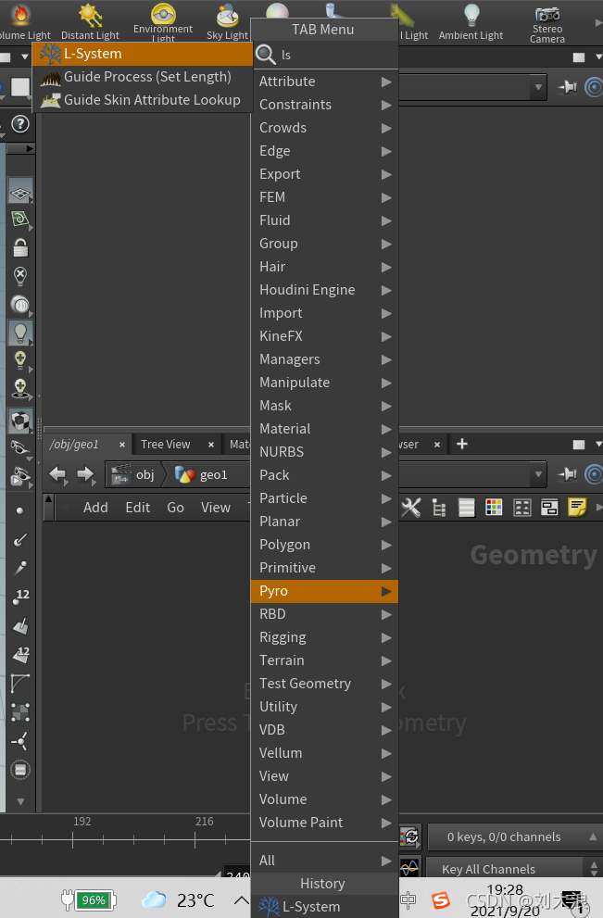Select the display options cube icon
The image size is (603, 918).
pyautogui.click(x=20, y=421)
